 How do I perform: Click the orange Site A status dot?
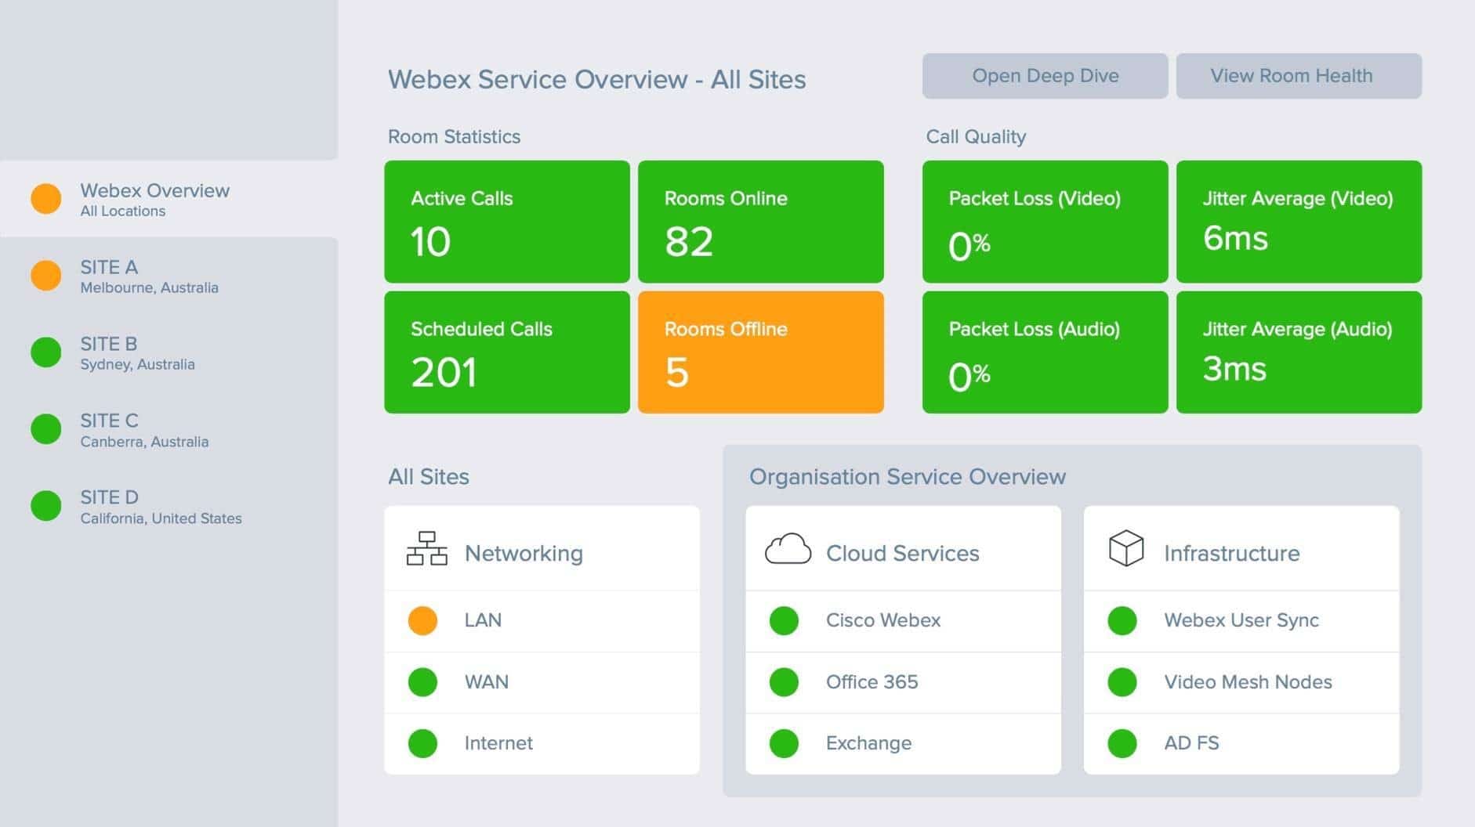[45, 276]
